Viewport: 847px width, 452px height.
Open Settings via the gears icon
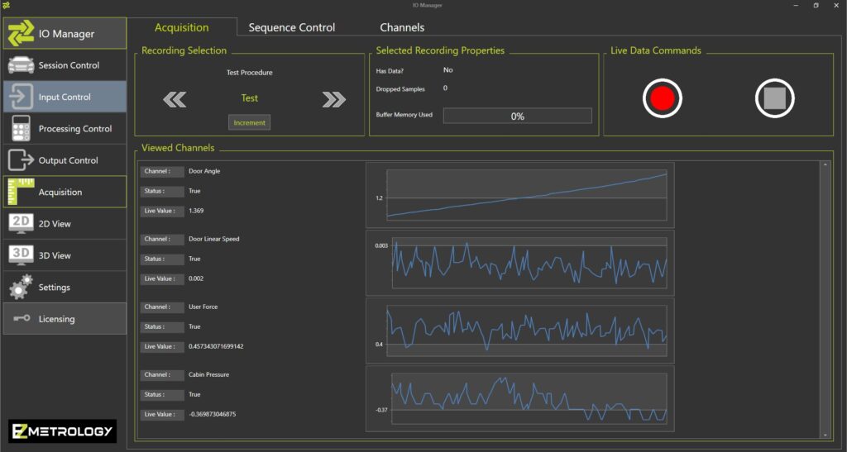[x=21, y=288]
